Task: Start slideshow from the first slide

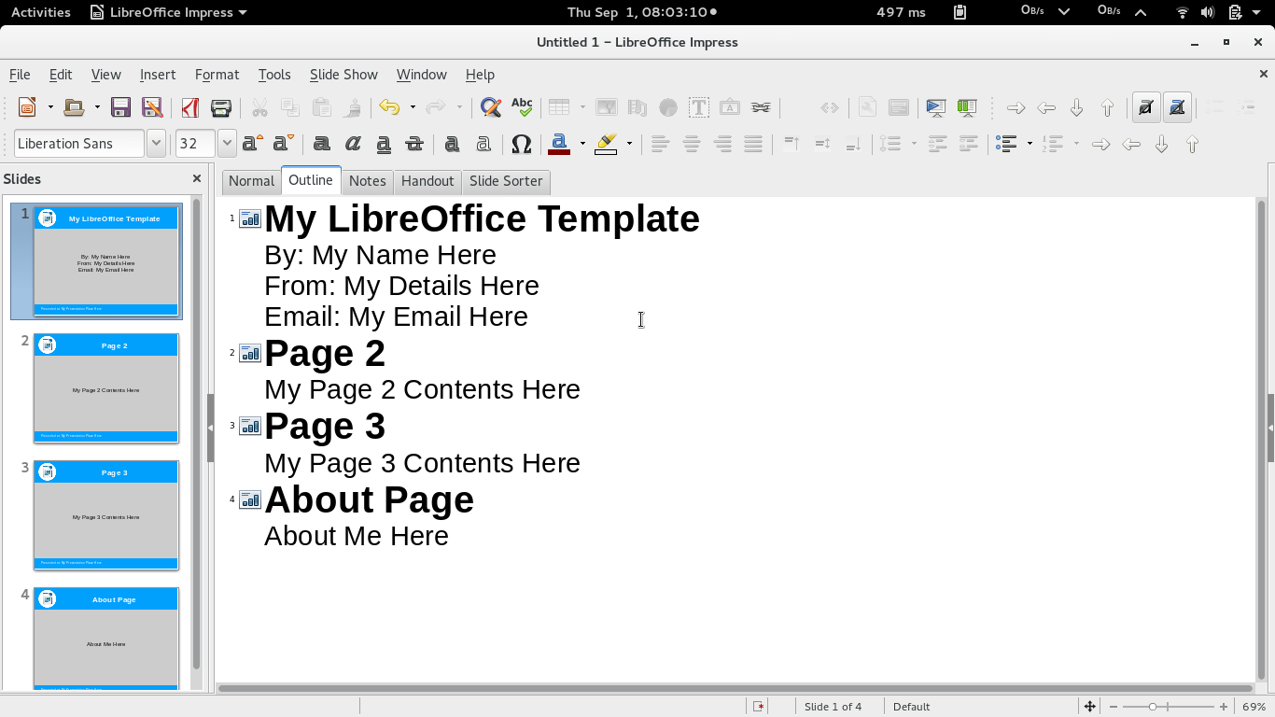Action: pyautogui.click(x=935, y=107)
